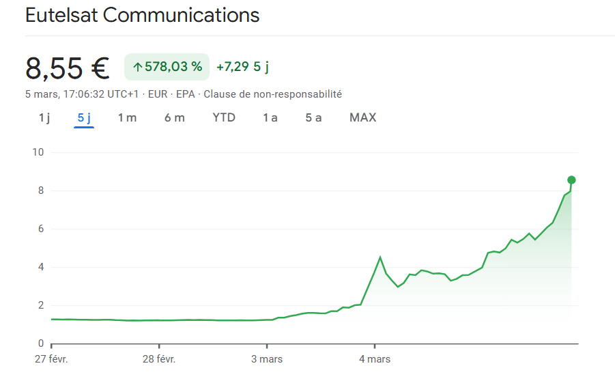Show the 1 a chart range
This screenshot has height=381, width=615.
point(270,117)
